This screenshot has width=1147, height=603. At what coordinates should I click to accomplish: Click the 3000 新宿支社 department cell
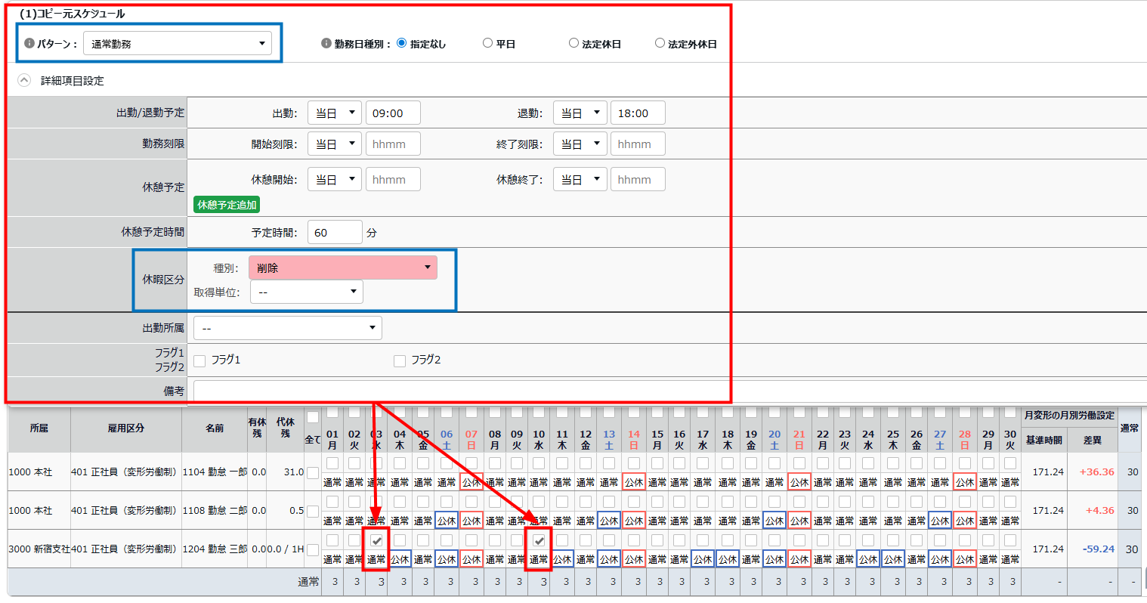pos(39,549)
